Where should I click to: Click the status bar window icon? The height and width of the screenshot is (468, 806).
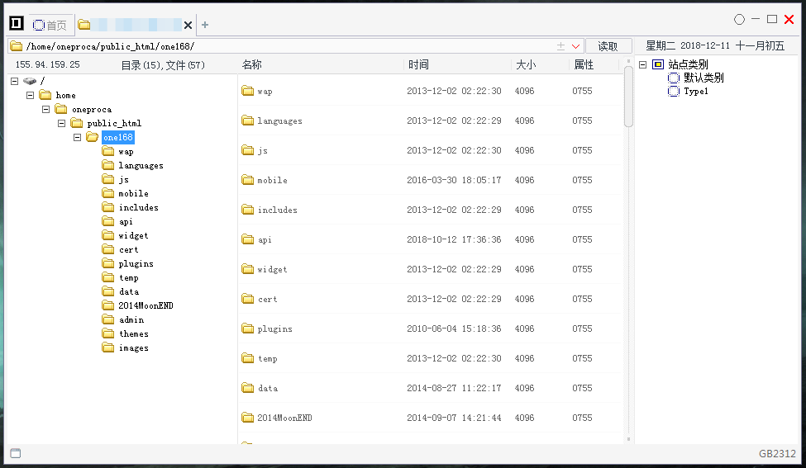click(16, 453)
